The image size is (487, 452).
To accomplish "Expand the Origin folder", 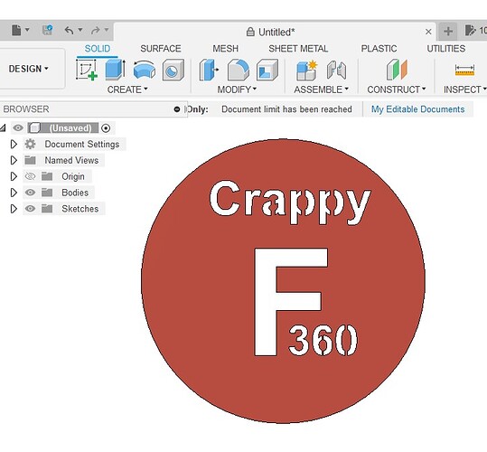I will [14, 176].
